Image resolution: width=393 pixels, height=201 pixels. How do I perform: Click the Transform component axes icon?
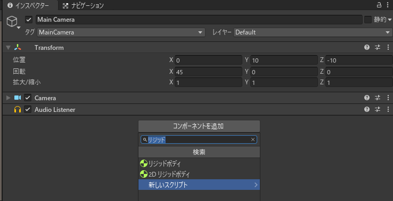tap(18, 47)
